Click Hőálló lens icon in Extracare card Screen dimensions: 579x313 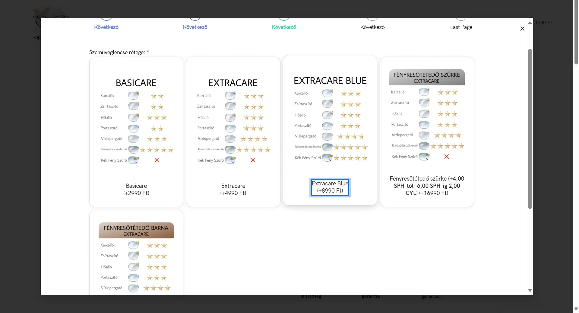230,117
